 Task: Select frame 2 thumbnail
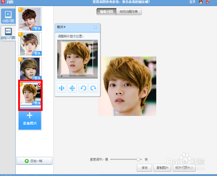click(x=30, y=44)
